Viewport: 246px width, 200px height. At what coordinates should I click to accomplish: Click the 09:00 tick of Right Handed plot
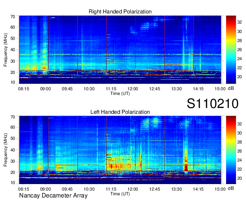45,89
